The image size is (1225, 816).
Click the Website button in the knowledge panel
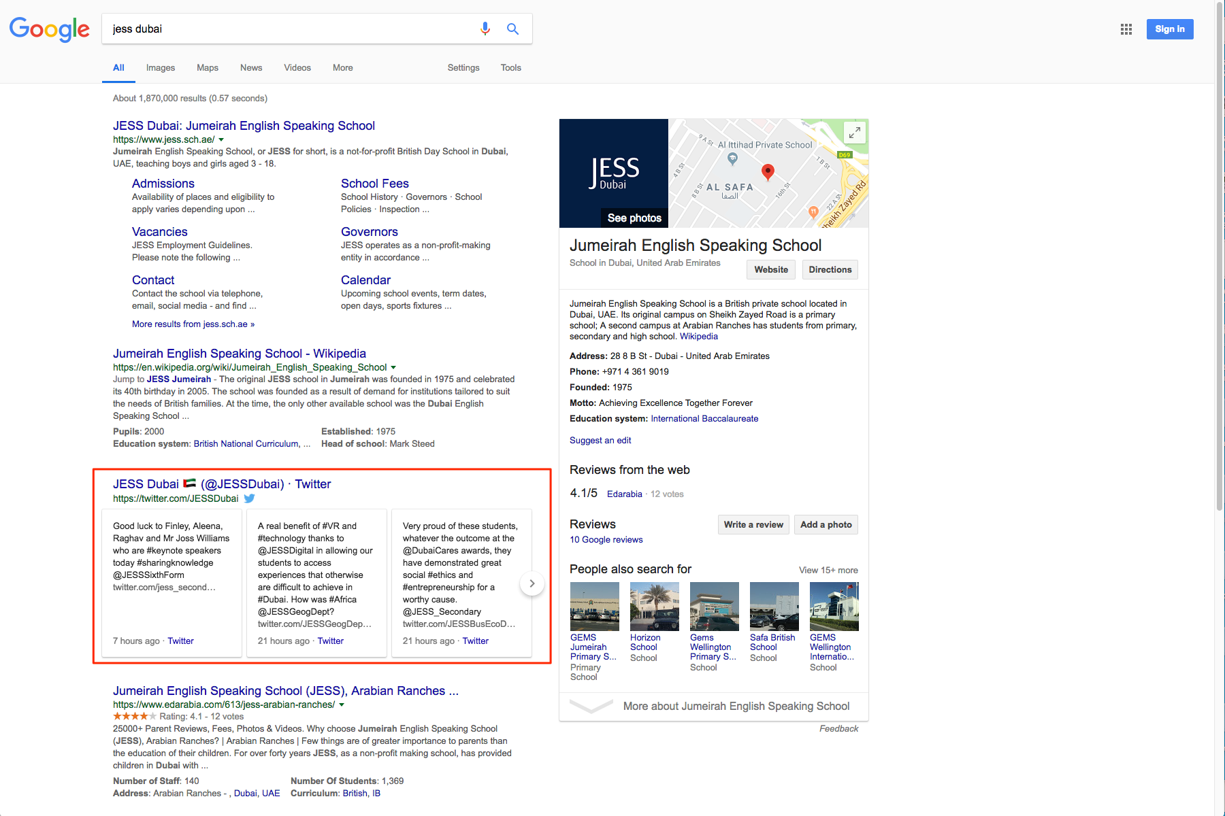(x=771, y=269)
